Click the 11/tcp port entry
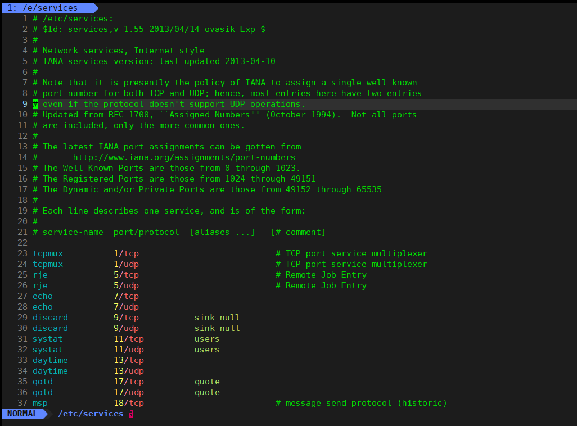The image size is (577, 426). click(x=129, y=339)
